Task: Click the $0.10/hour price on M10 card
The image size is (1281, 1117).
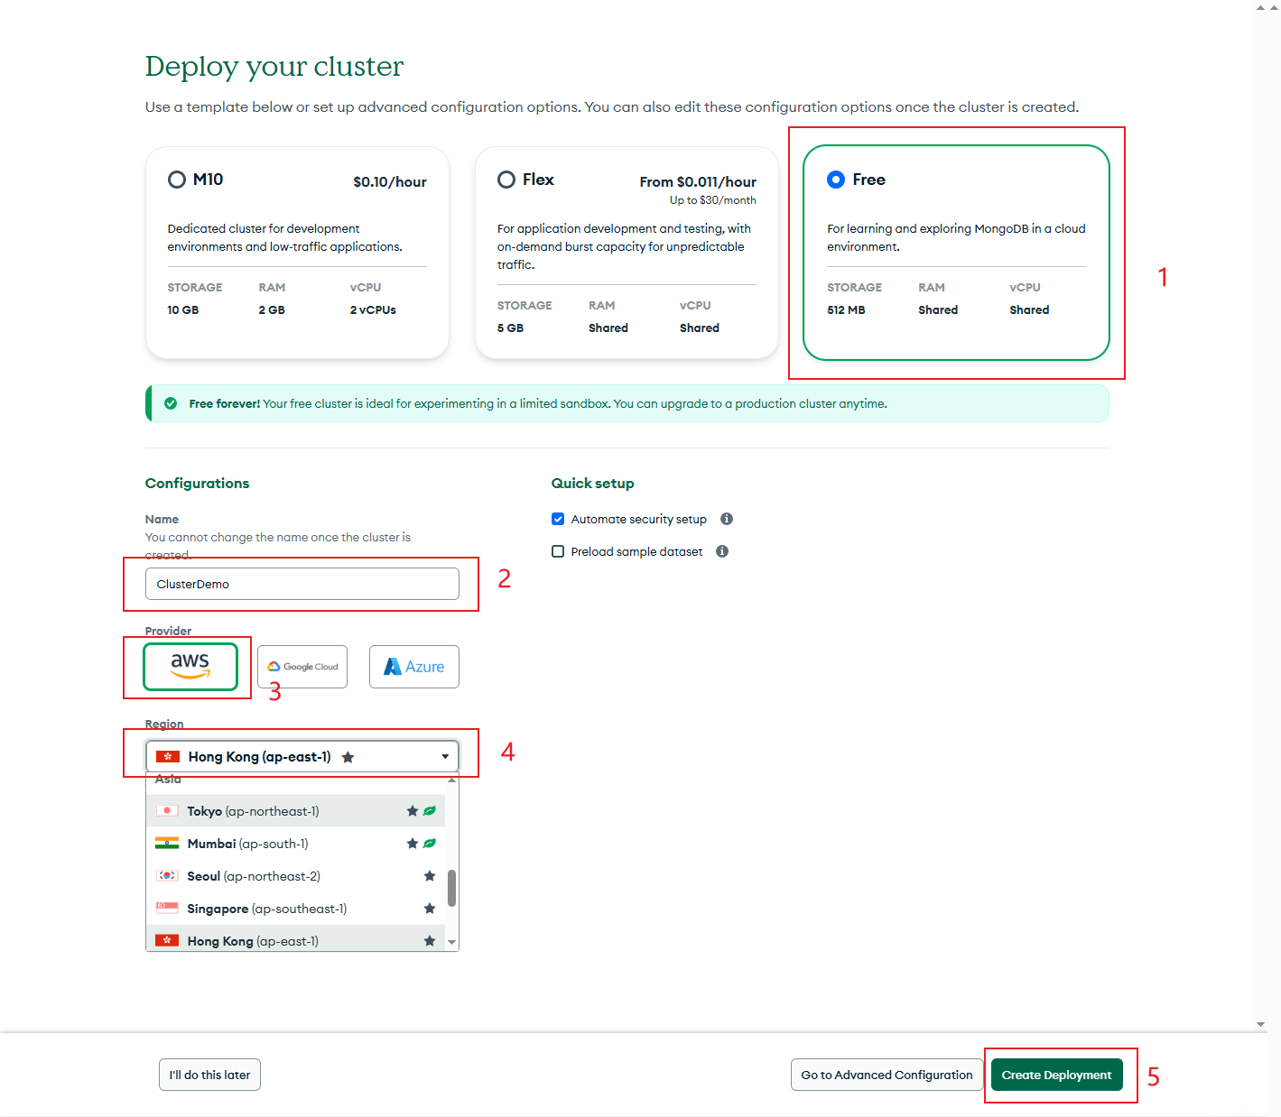Action: tap(390, 181)
